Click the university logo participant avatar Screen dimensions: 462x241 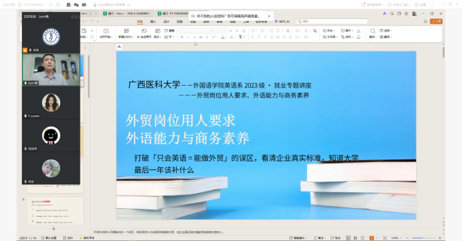(51, 37)
